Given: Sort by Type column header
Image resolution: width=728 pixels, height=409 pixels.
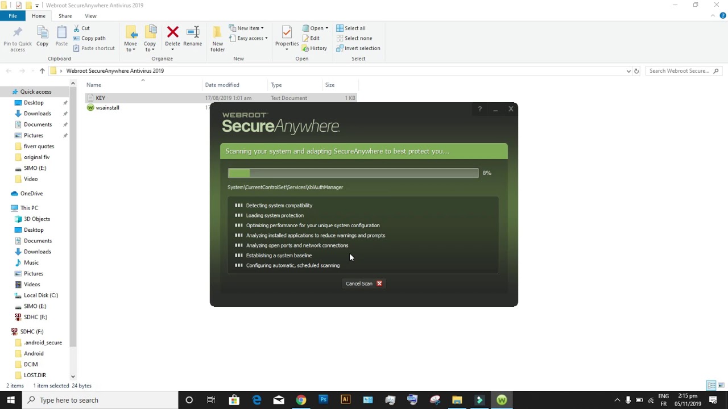Looking at the screenshot, I should point(276,85).
